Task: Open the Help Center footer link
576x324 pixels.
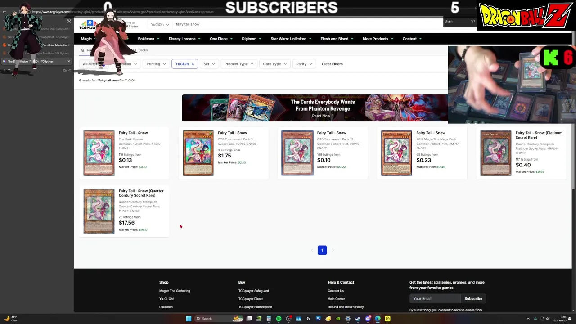Action: [x=336, y=299]
